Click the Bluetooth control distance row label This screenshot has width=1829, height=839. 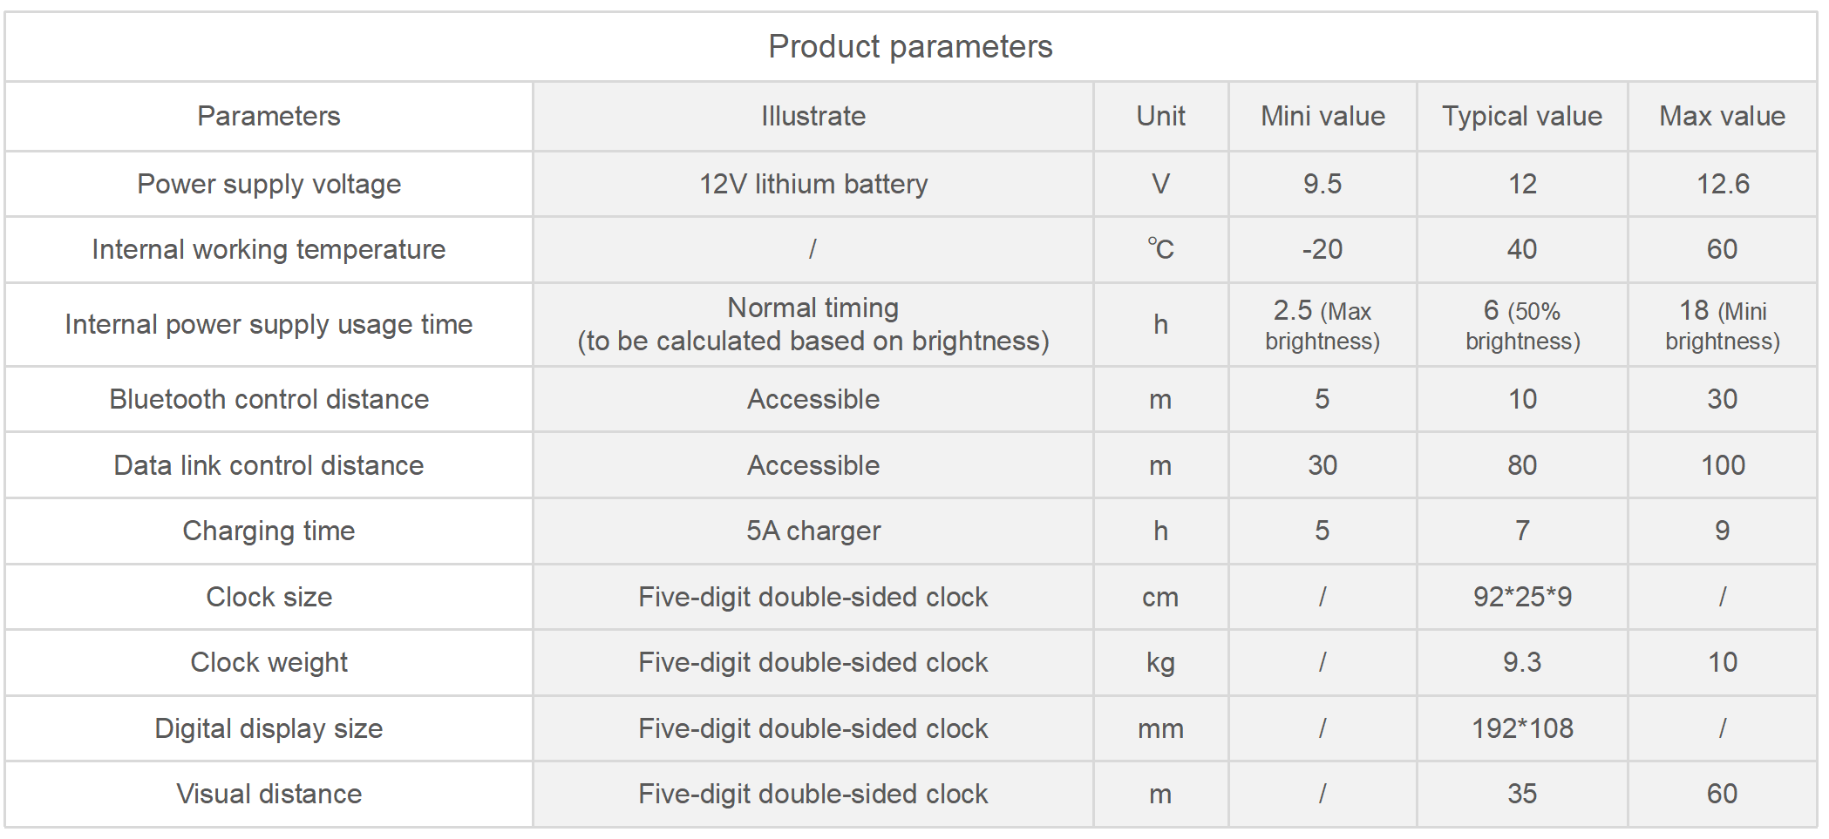coord(269,399)
